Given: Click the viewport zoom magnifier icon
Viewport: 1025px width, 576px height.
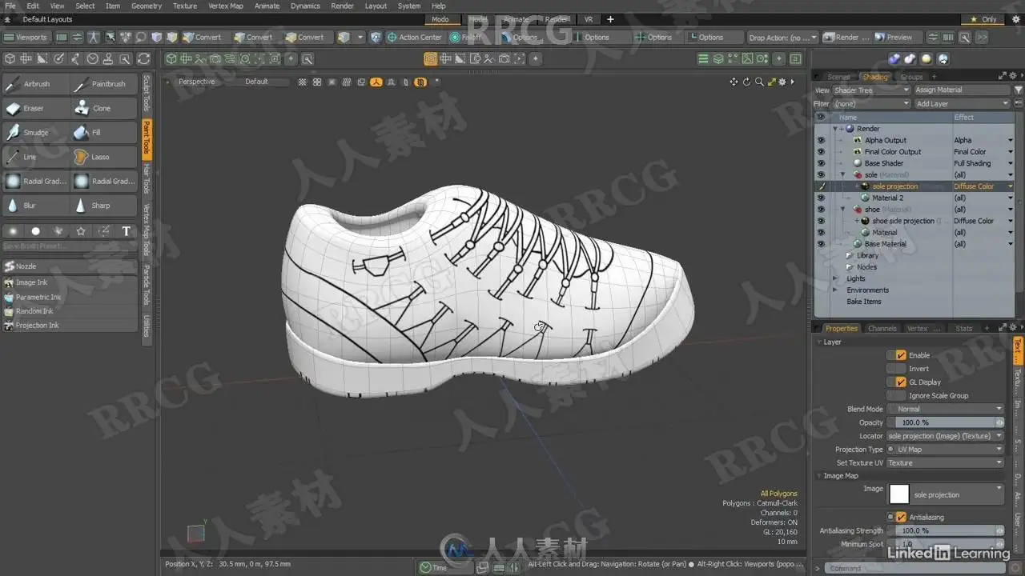Looking at the screenshot, I should point(759,82).
